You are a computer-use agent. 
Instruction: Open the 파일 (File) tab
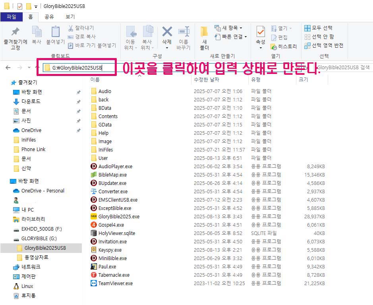pyautogui.click(x=12, y=17)
